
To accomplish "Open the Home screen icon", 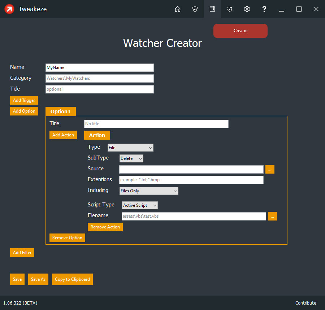I will [178, 9].
